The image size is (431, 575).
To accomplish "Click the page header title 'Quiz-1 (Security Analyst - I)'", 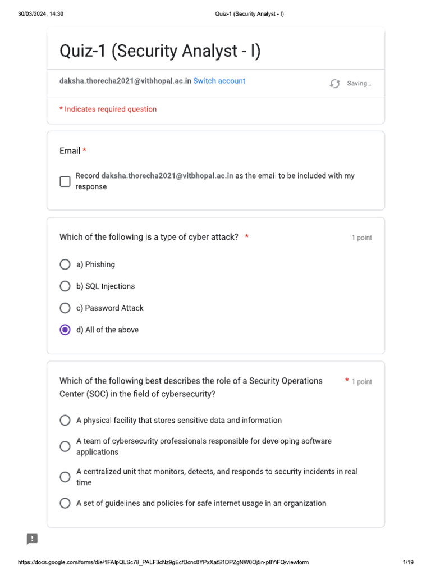I will (x=249, y=13).
